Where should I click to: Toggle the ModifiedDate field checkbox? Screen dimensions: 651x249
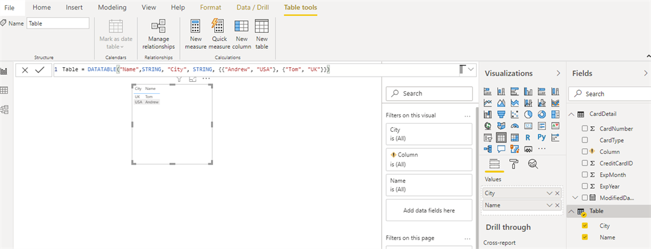[585, 198]
